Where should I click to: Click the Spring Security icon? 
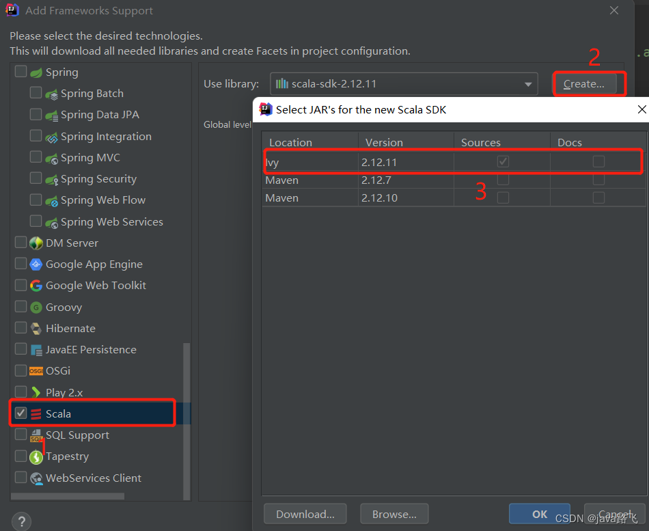pyautogui.click(x=51, y=180)
